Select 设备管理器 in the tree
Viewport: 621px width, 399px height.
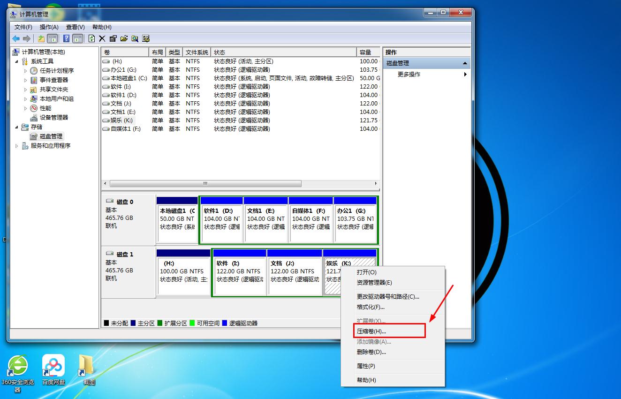tap(53, 118)
